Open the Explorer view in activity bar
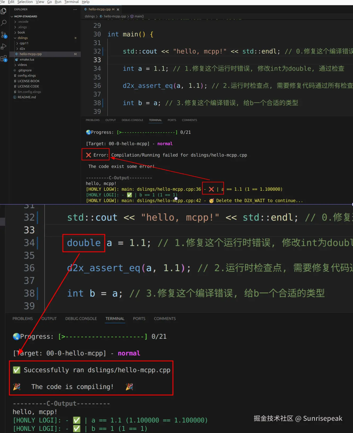The image size is (353, 433). pos(4,11)
